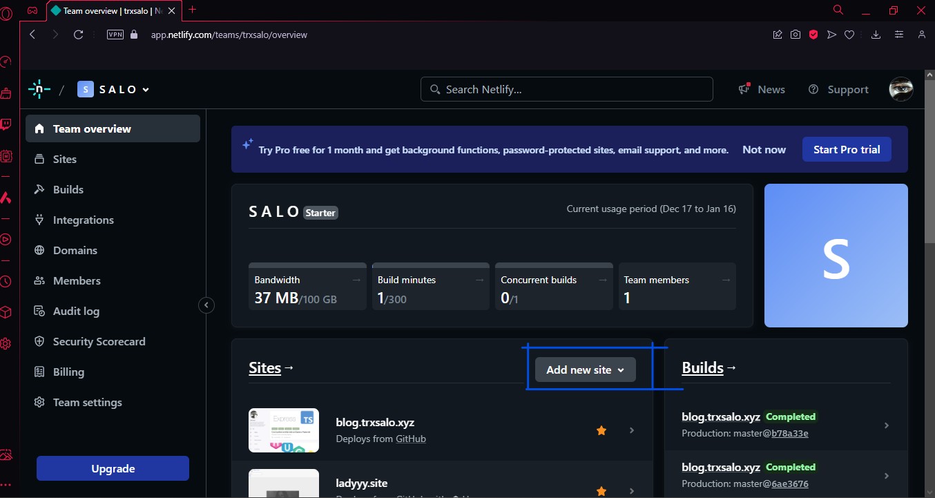Search open tabs with magnifier icon
The image size is (935, 498).
(x=838, y=10)
